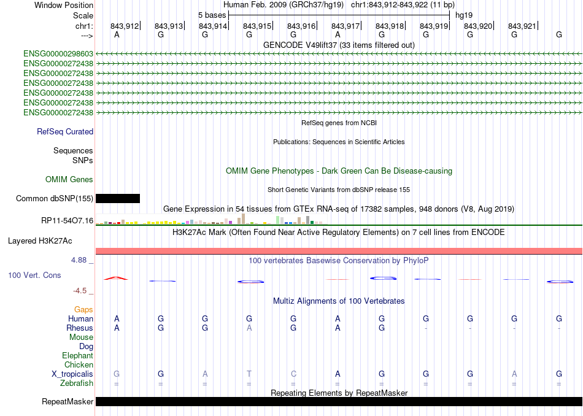
Task: Click the 5 bases scale bar
Action: tap(339, 15)
